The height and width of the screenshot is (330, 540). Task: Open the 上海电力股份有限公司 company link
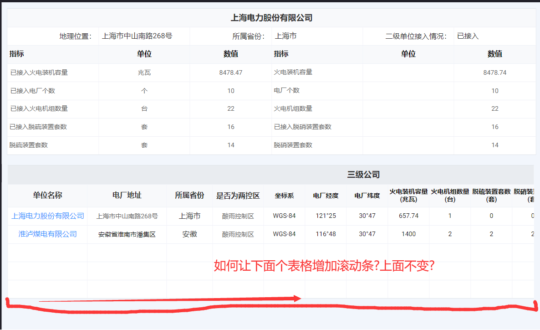[x=47, y=216]
